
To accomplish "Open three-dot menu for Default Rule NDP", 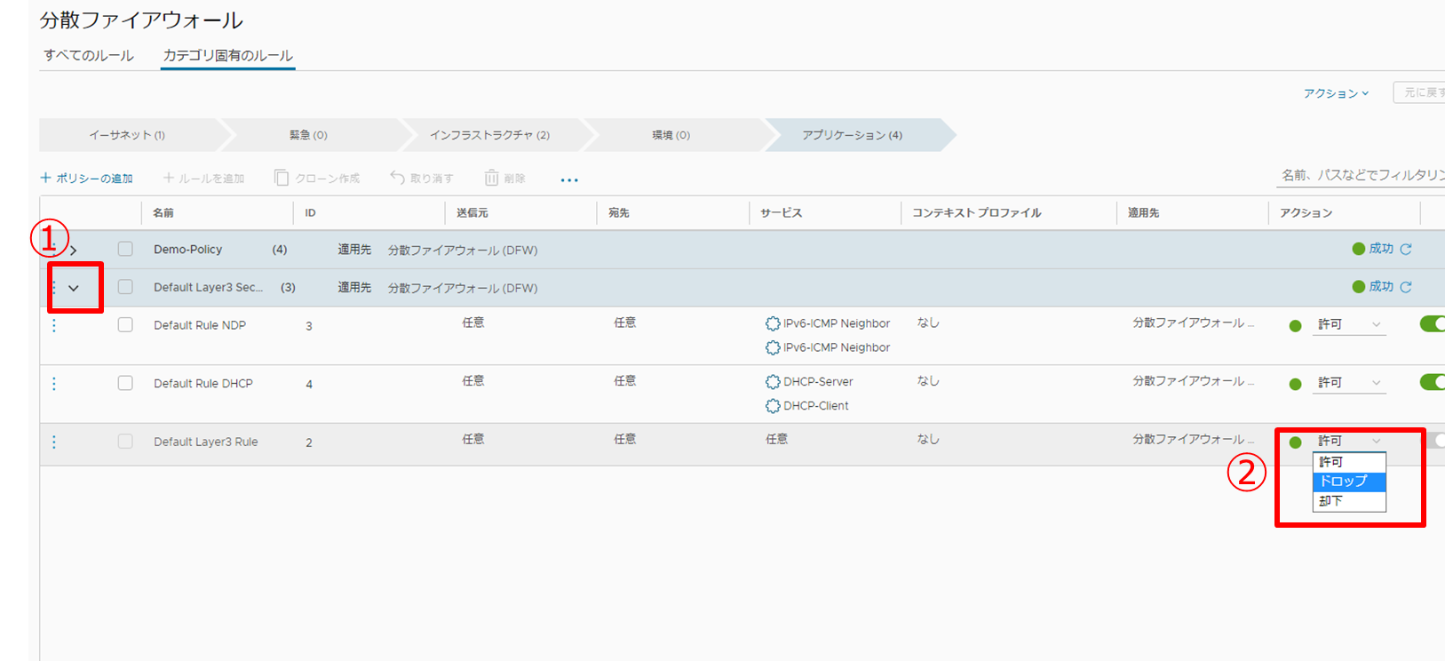I will 54,325.
